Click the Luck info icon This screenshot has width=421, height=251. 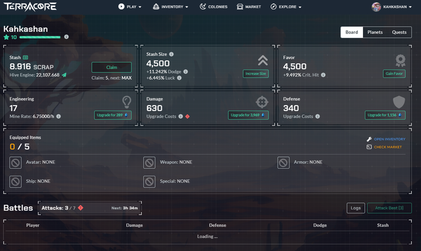(x=179, y=78)
